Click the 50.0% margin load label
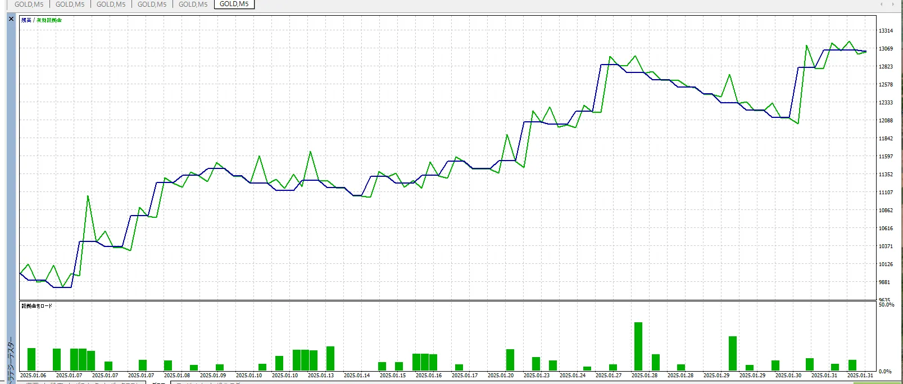The image size is (903, 384). [886, 305]
